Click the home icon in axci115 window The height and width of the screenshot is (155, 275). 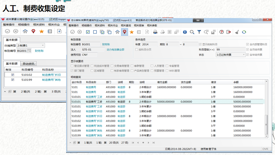25,31
